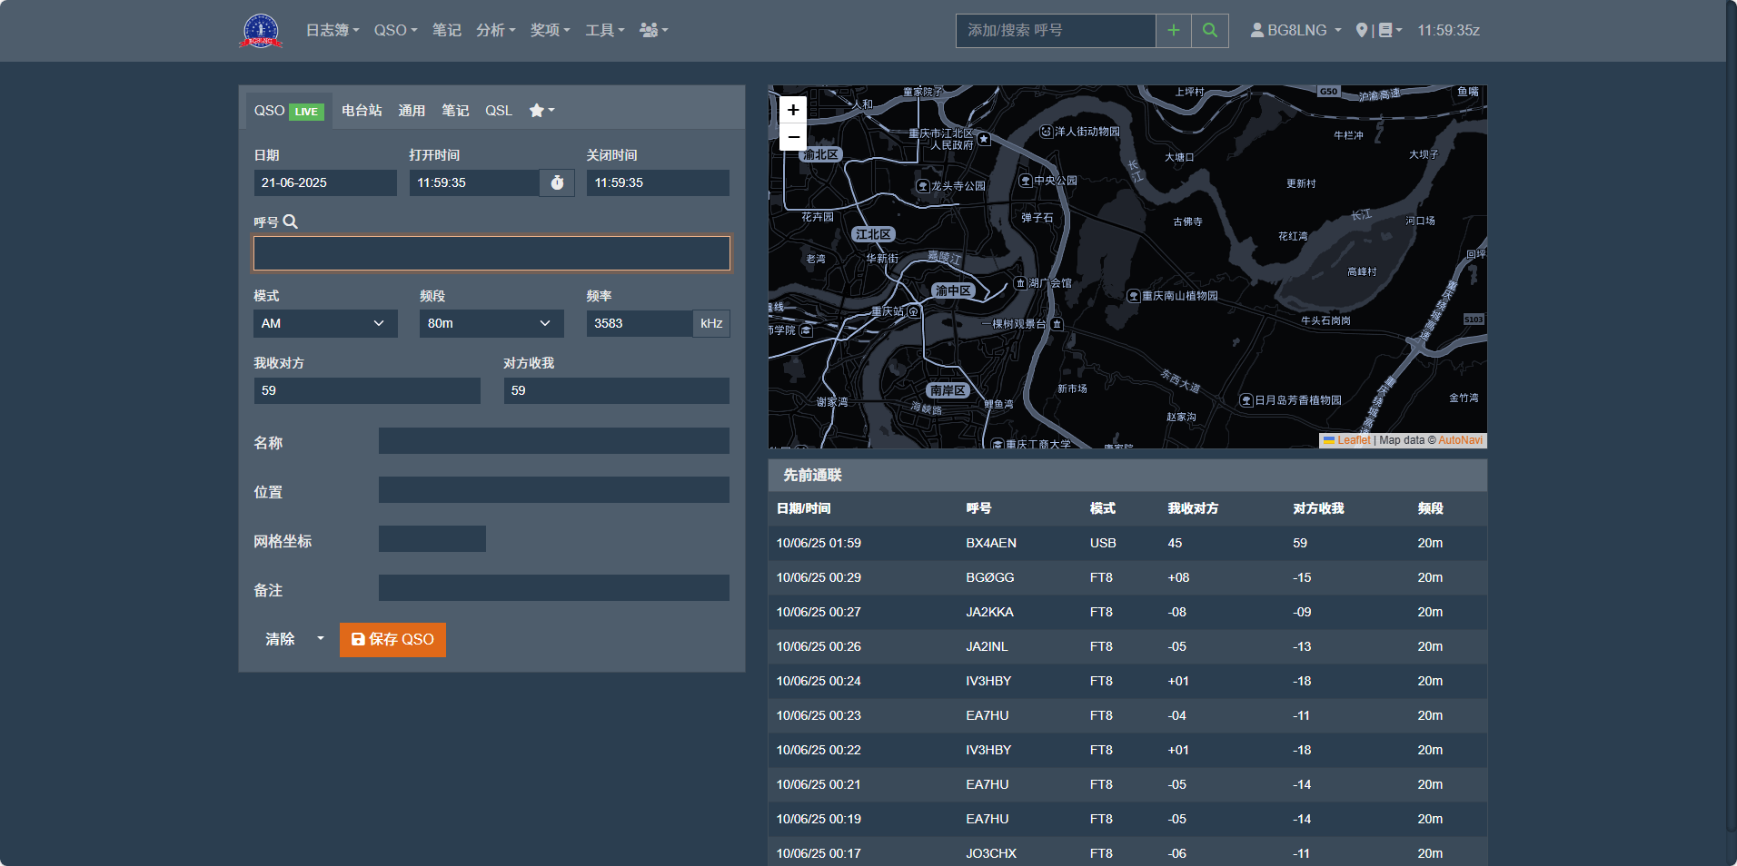Open the Leaflet link on the map

(1354, 440)
